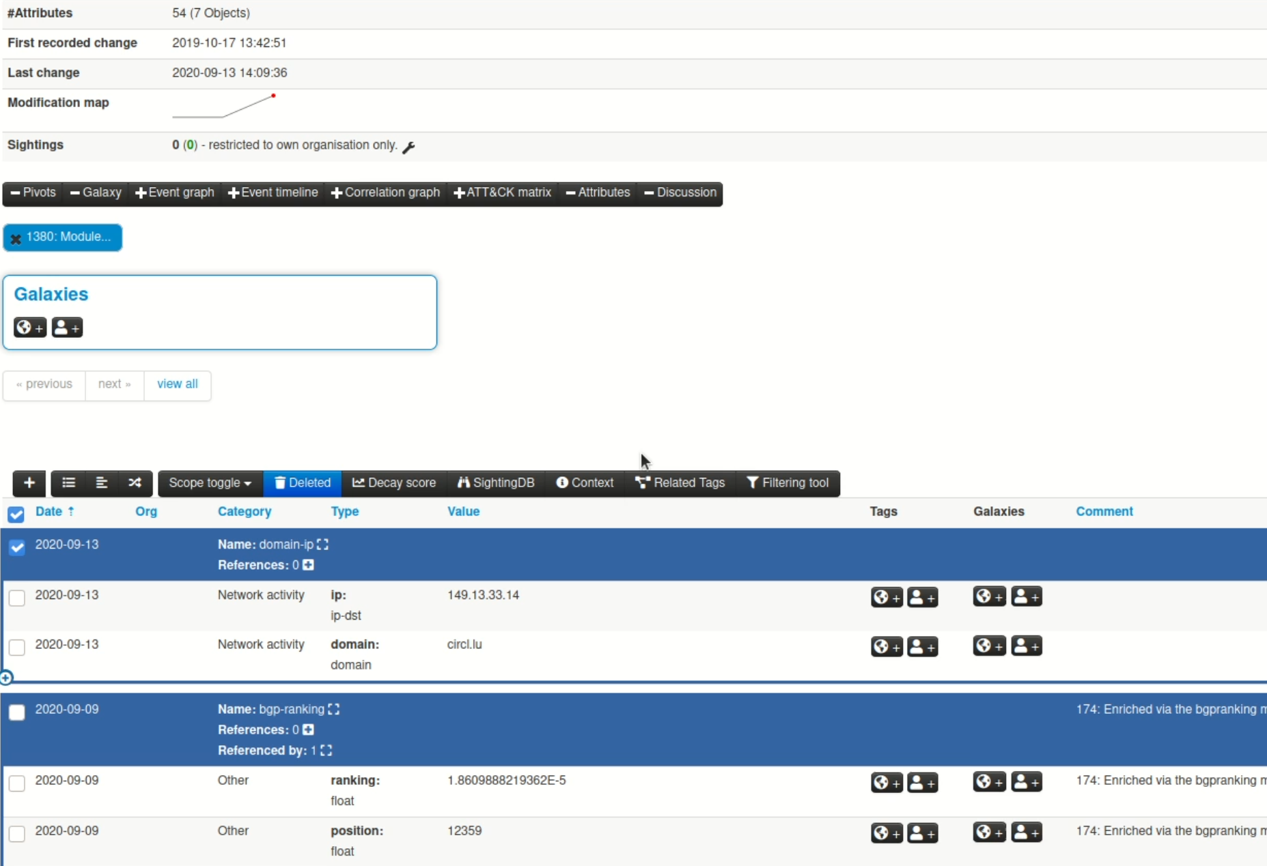This screenshot has width=1267, height=866.
Task: Click the modification map sparkline
Action: point(224,106)
